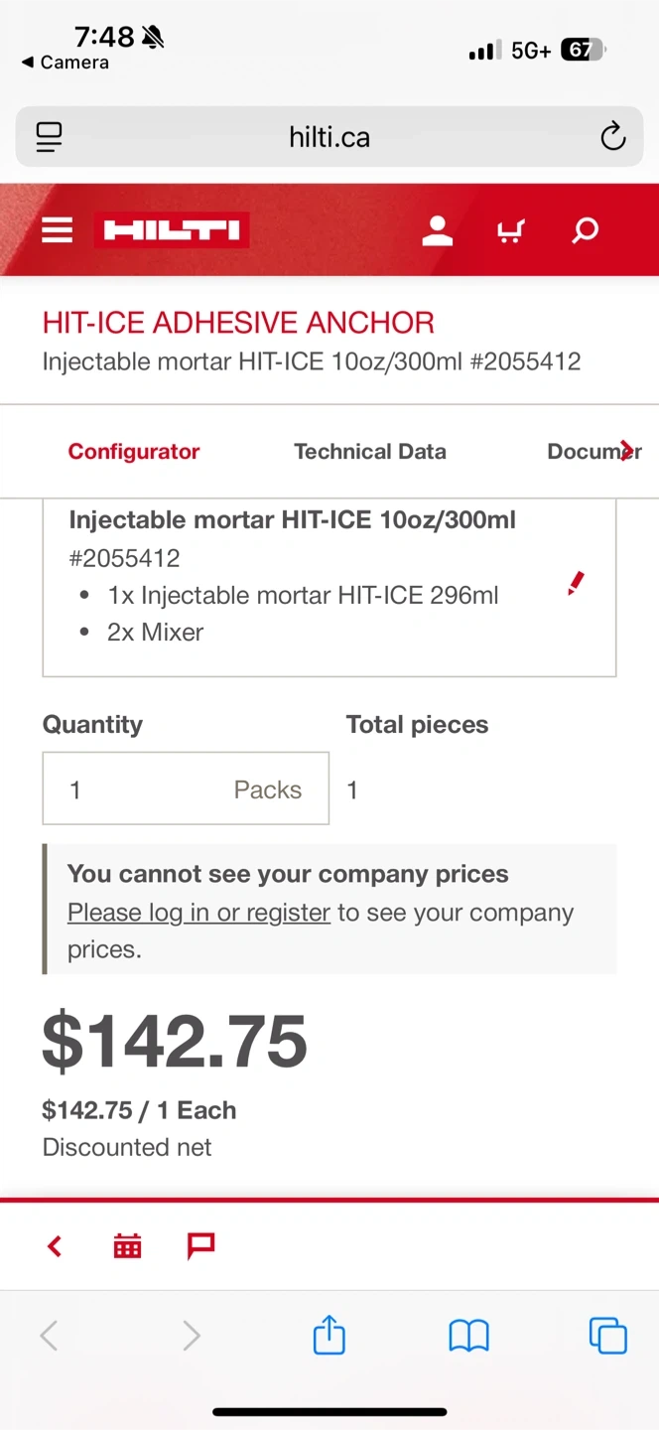The image size is (659, 1430).
Task: Open the Safari share sheet
Action: coord(329,1336)
